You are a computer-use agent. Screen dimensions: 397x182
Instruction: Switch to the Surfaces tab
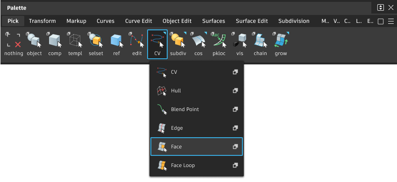pos(213,21)
